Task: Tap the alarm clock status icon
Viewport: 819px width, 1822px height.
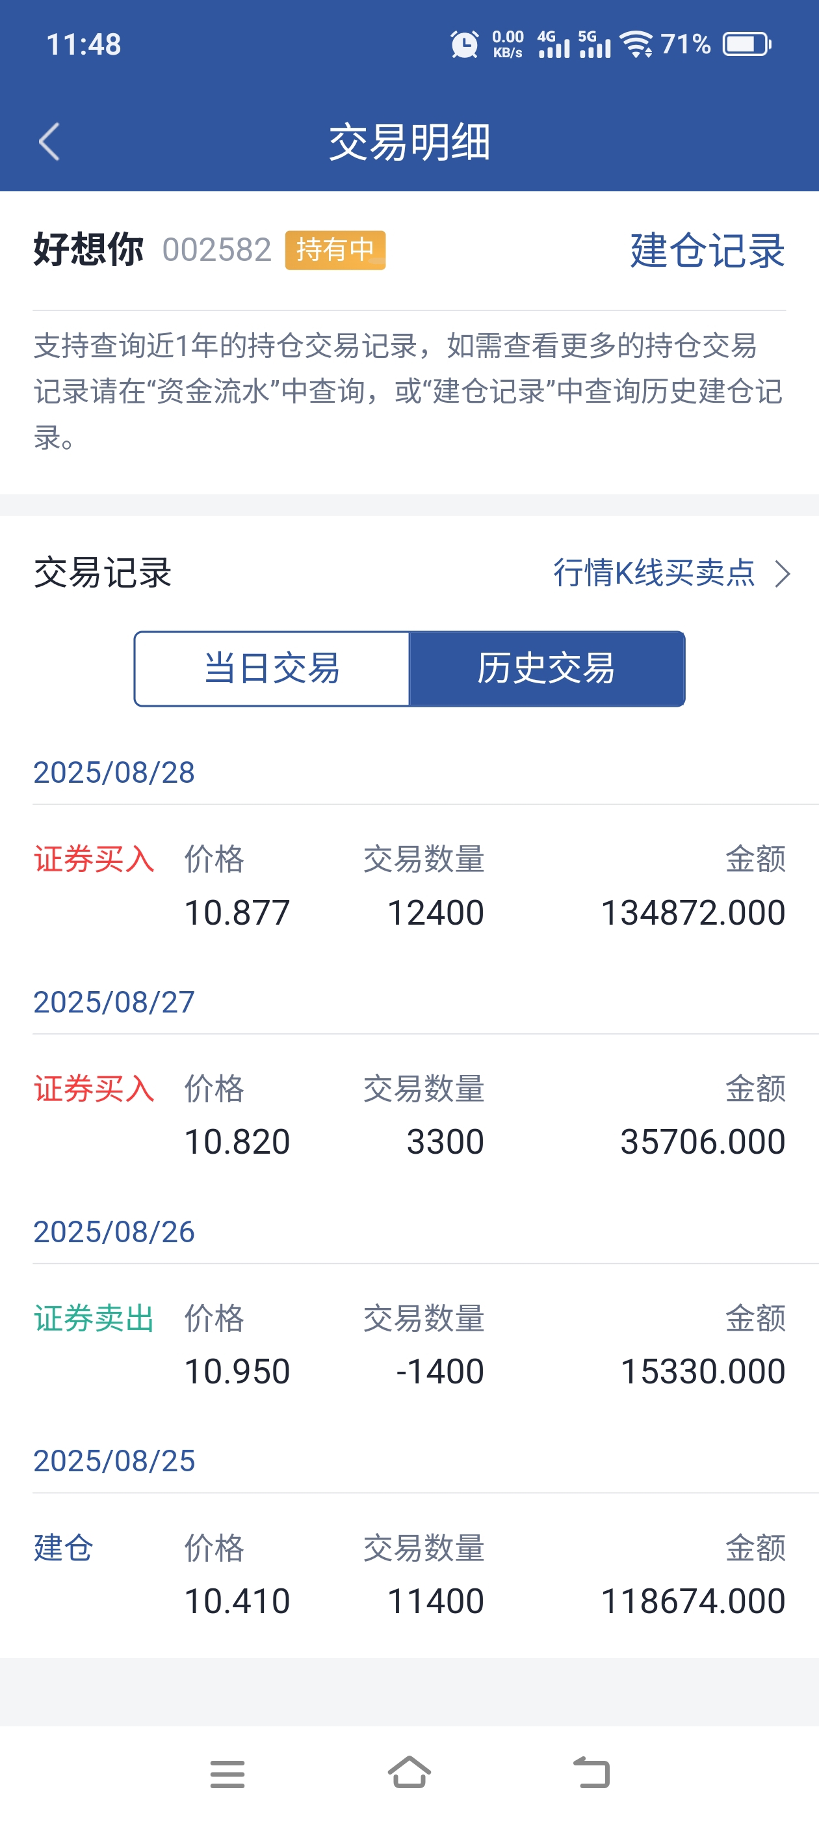Action: point(464,44)
